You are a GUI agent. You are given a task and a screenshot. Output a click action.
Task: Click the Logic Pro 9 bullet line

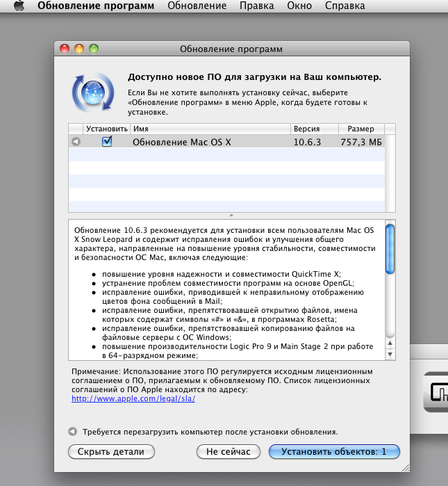[238, 350]
